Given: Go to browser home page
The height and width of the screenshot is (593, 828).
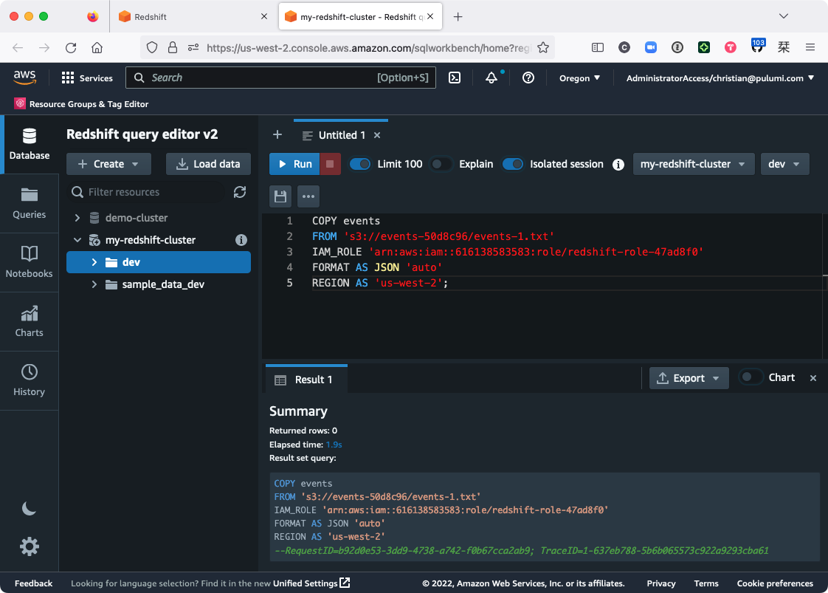Looking at the screenshot, I should [x=97, y=47].
